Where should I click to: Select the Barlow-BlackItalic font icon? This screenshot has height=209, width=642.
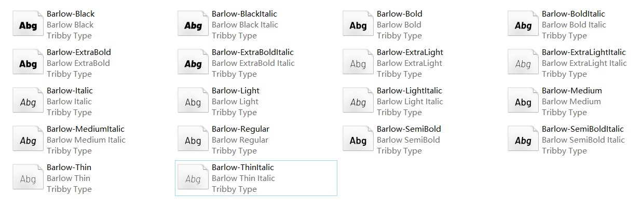tap(193, 25)
